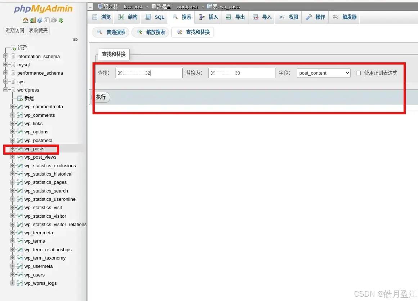This screenshot has height=301, width=418.
Task: Switch to zoom search sub-tab
Action: click(x=150, y=32)
